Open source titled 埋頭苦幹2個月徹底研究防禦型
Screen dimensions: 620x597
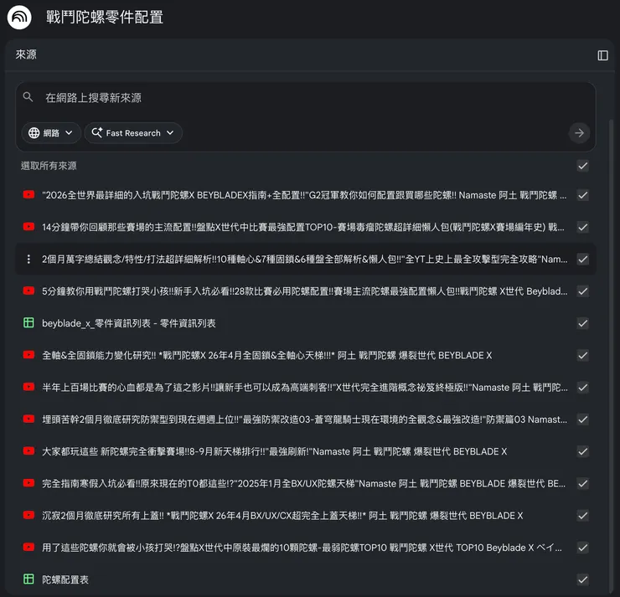click(304, 419)
